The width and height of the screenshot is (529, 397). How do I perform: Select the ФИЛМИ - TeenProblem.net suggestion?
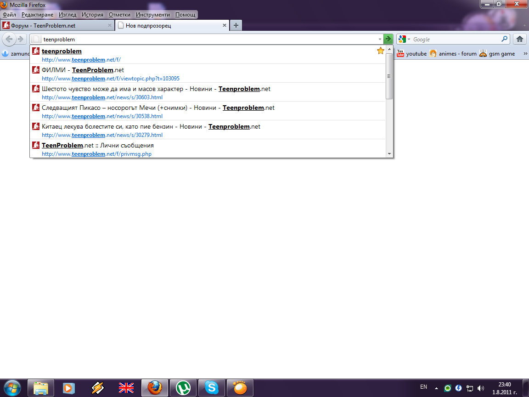(208, 74)
